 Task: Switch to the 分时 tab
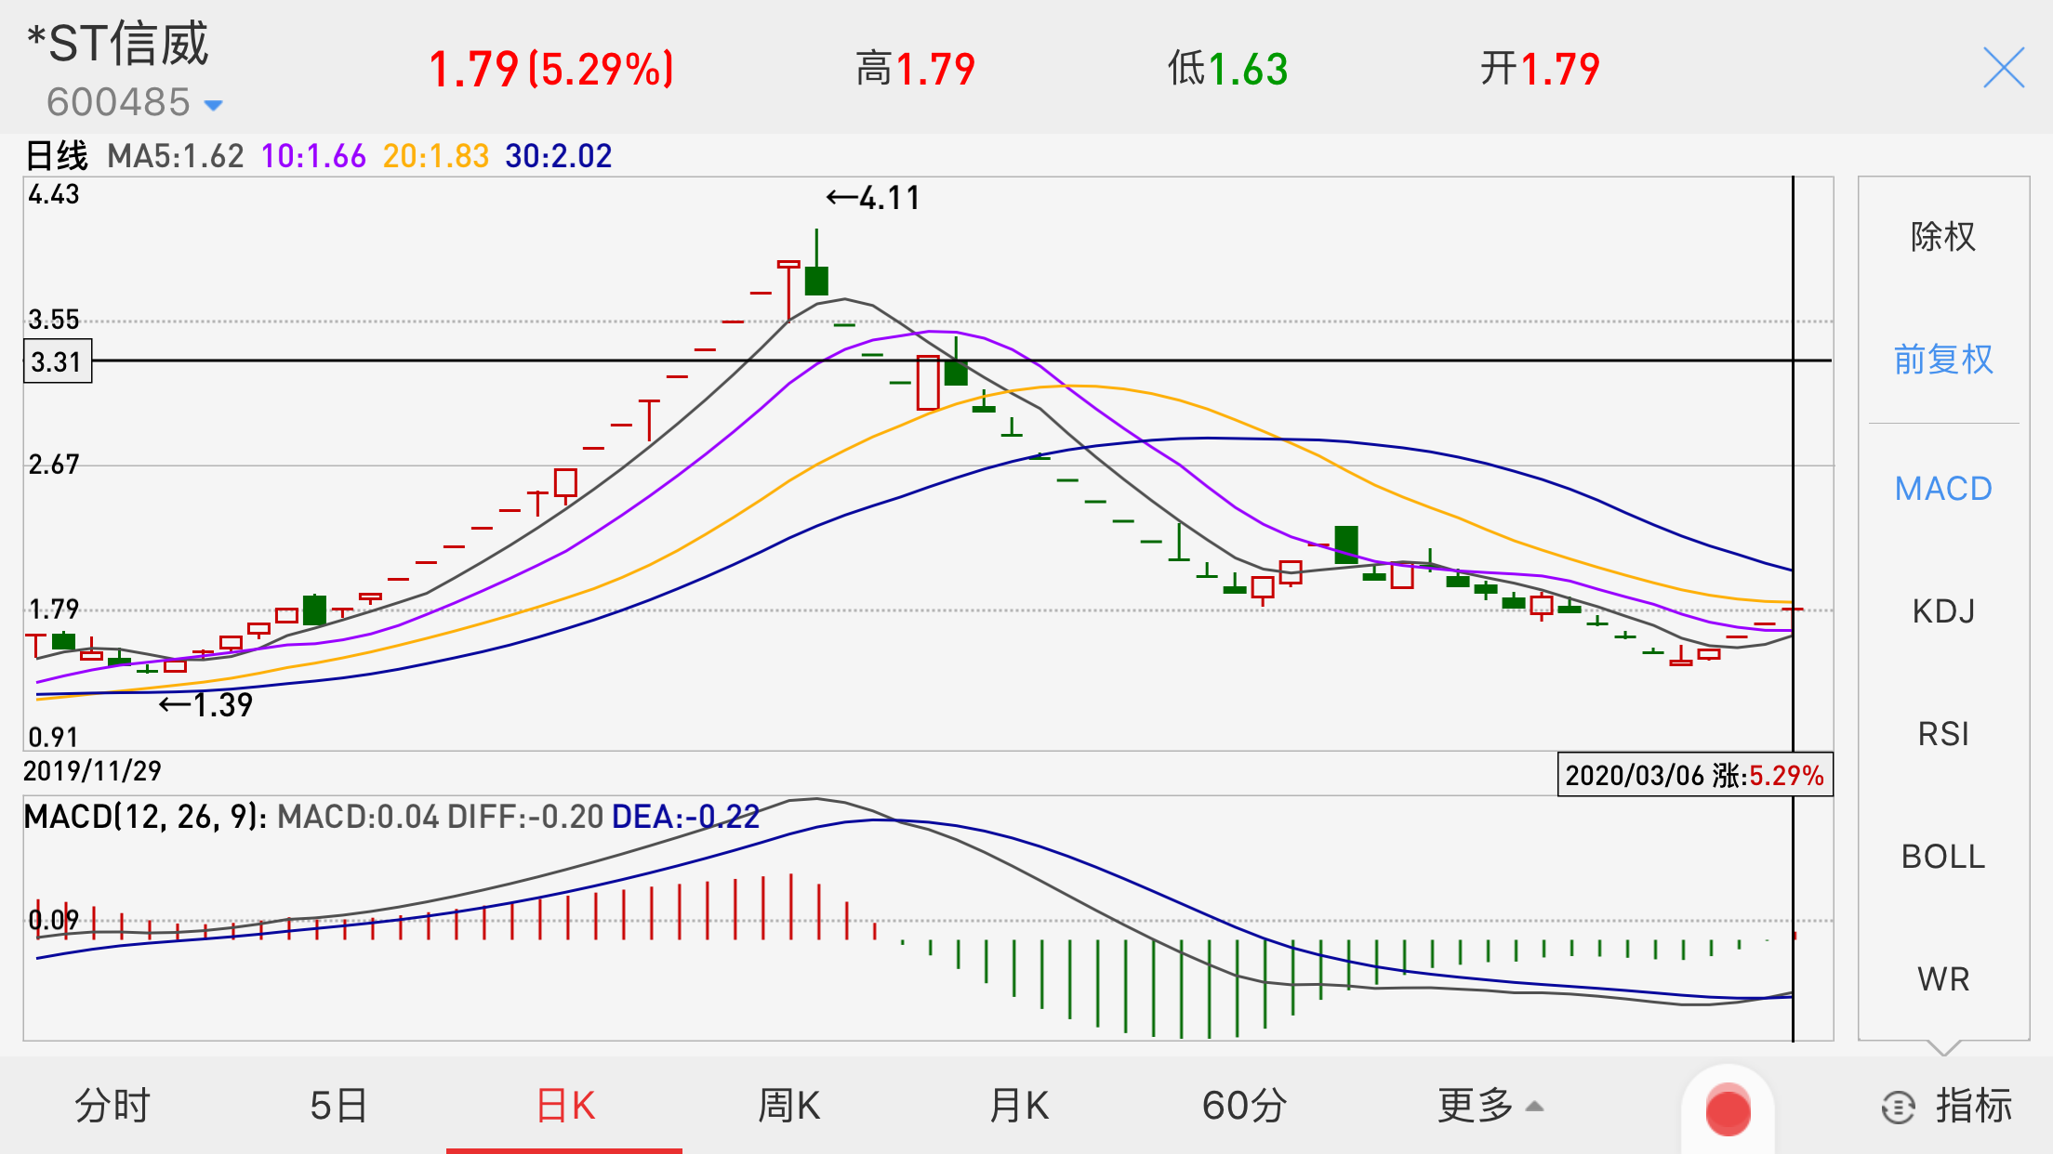(x=113, y=1106)
